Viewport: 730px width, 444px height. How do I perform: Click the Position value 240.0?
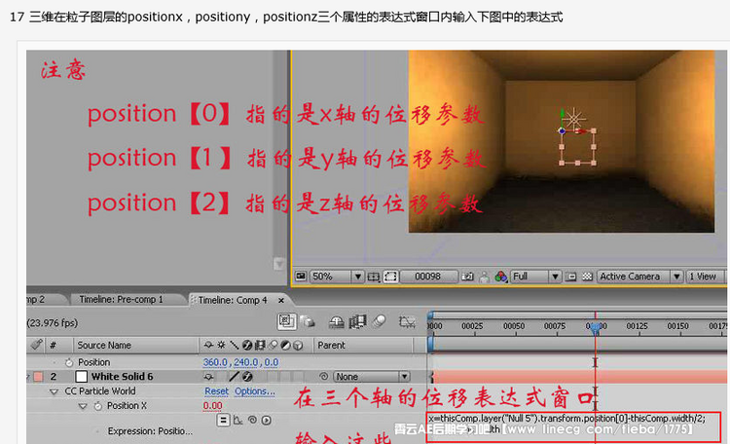coord(245,362)
